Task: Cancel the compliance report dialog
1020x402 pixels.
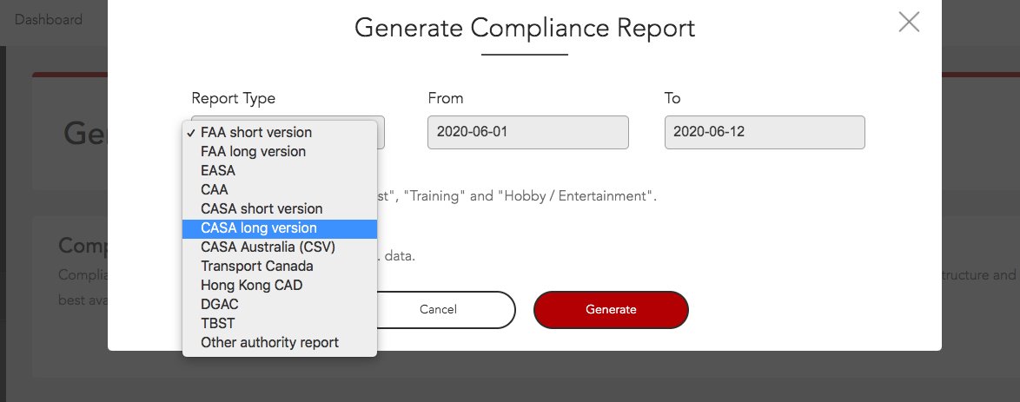Action: tap(438, 310)
